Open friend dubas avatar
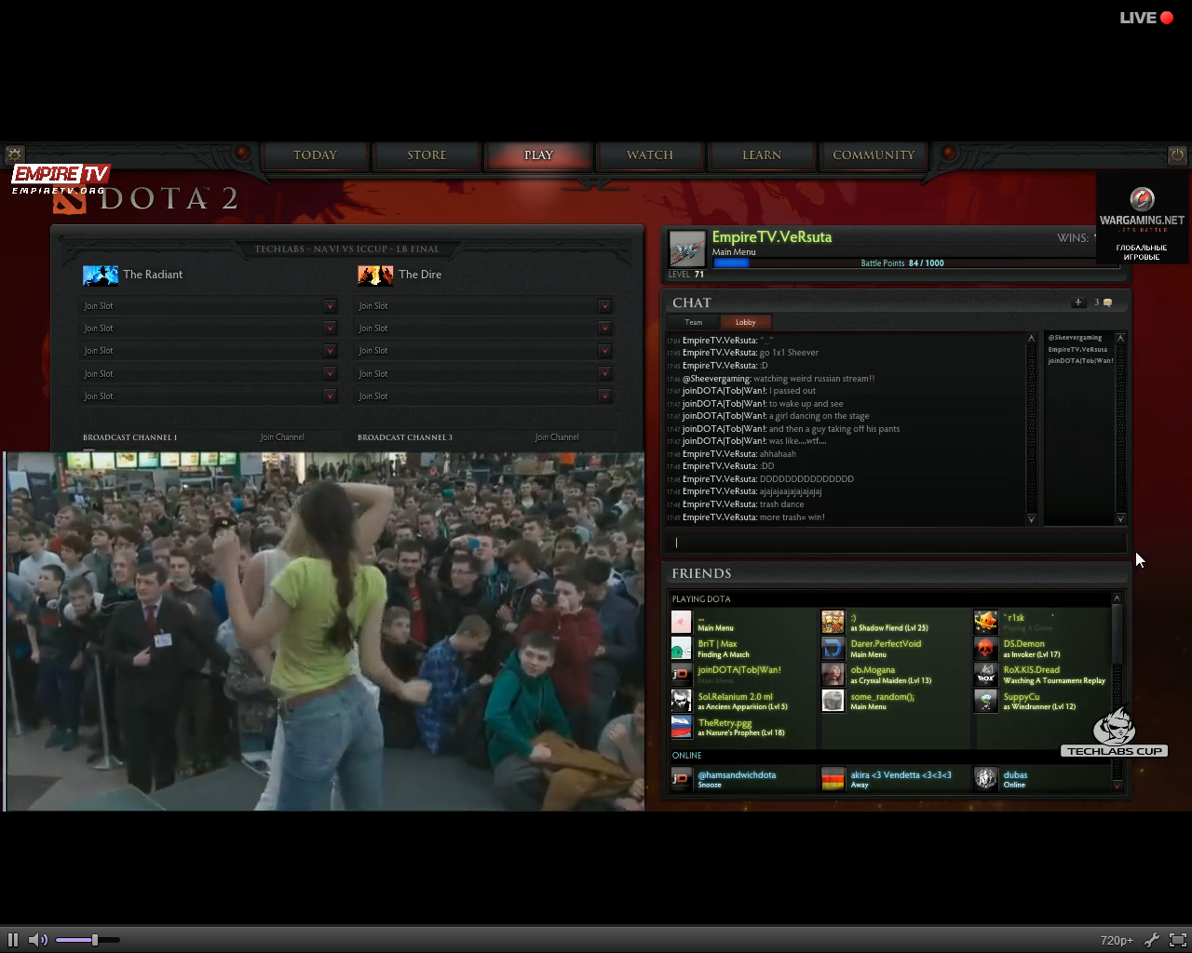Image resolution: width=1192 pixels, height=953 pixels. pos(985,779)
